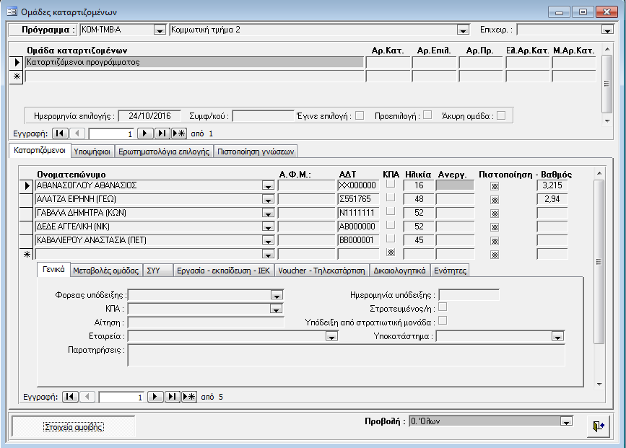Screen dimensions: 626x448
Task: Enable the 'Άκυρη ομάδα' checkbox
Action: tap(500, 115)
